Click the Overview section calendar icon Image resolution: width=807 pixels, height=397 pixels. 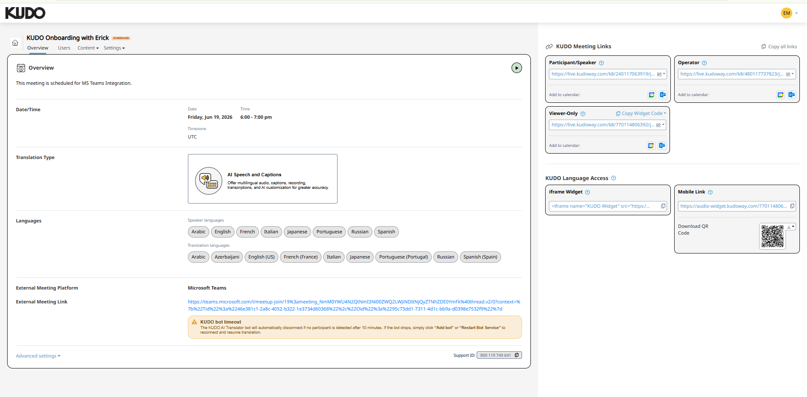[x=21, y=68]
